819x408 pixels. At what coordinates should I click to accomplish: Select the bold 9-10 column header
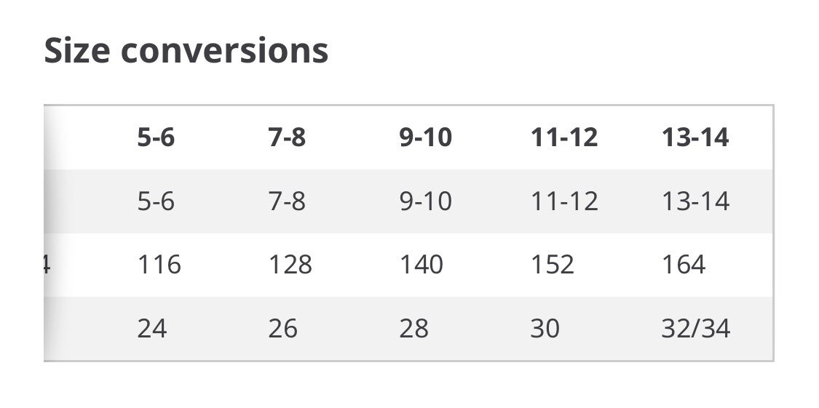pos(425,137)
